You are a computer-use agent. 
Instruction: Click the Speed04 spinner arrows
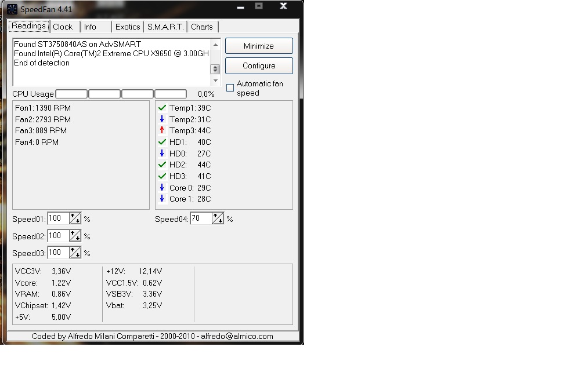[218, 218]
